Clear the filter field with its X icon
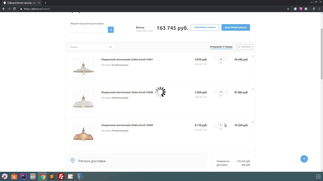323x181 pixels. coord(110,47)
